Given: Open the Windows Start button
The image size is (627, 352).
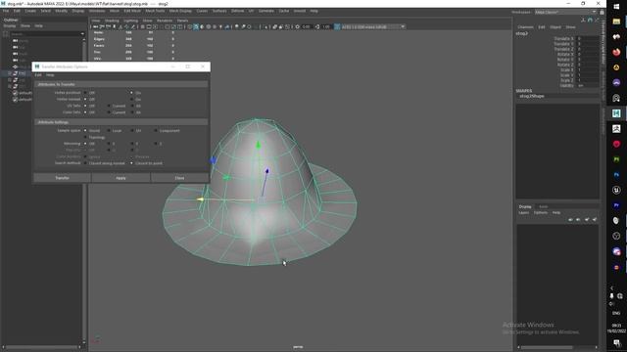Looking at the screenshot, I should click(x=616, y=6).
